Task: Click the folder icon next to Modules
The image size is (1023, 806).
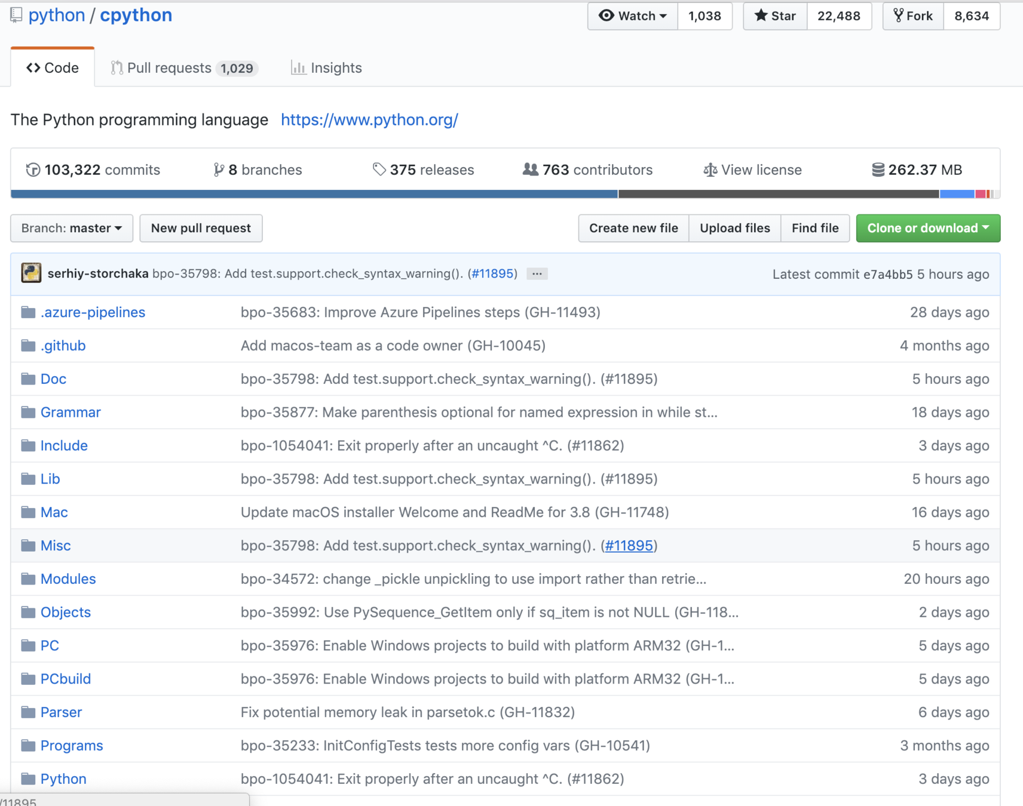Action: (28, 579)
